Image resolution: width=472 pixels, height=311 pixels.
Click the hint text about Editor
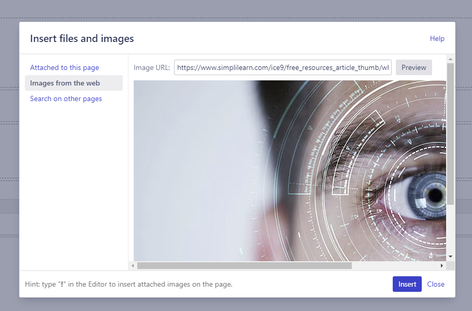click(x=129, y=284)
